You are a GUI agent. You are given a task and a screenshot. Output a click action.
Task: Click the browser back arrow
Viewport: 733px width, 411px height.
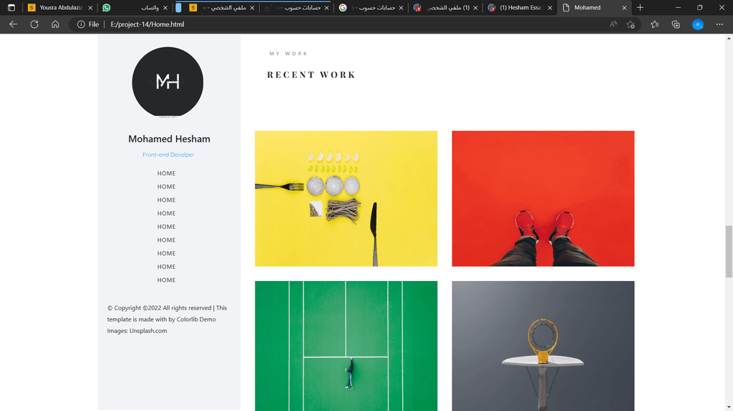click(13, 24)
